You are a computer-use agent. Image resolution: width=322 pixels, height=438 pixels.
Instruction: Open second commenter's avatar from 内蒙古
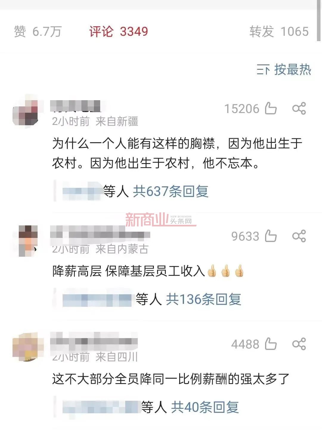pos(27,241)
